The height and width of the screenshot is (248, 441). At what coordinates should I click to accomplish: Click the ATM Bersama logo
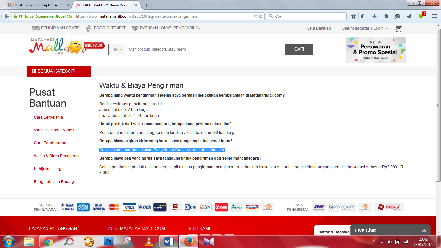(83, 207)
